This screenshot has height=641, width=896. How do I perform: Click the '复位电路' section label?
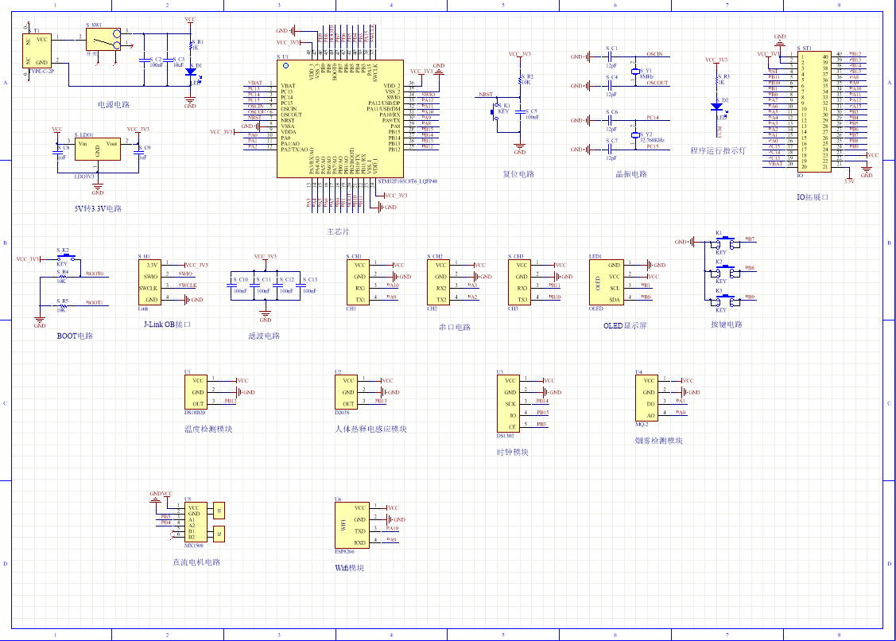tap(518, 174)
